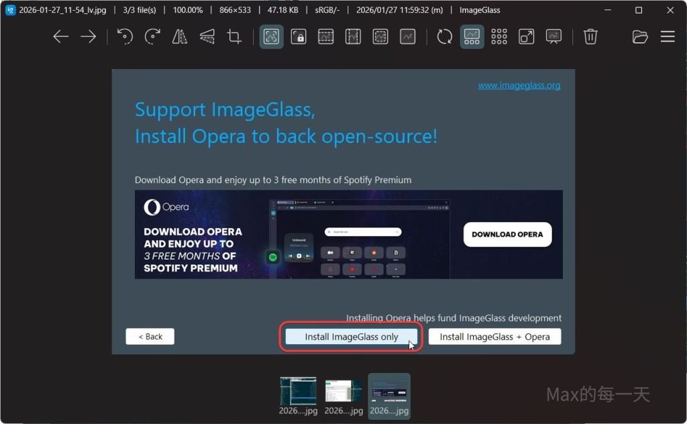This screenshot has width=687, height=424.
Task: Flip the image vertically
Action: coord(207,37)
